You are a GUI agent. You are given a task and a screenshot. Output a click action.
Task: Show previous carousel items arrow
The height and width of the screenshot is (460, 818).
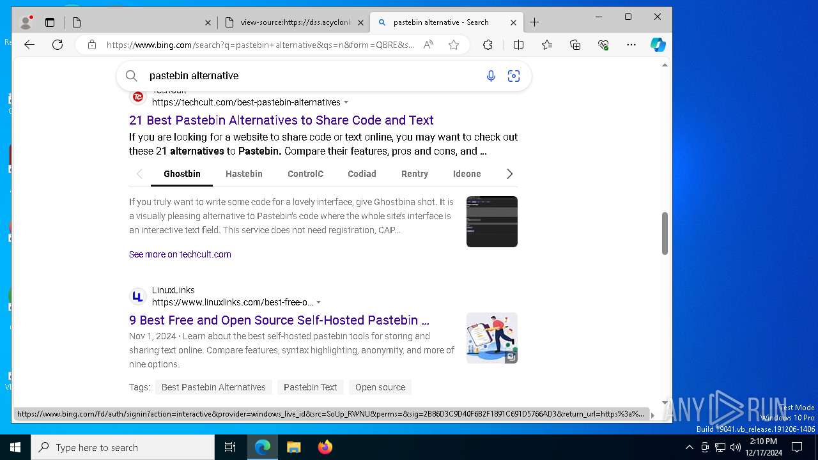tap(139, 174)
